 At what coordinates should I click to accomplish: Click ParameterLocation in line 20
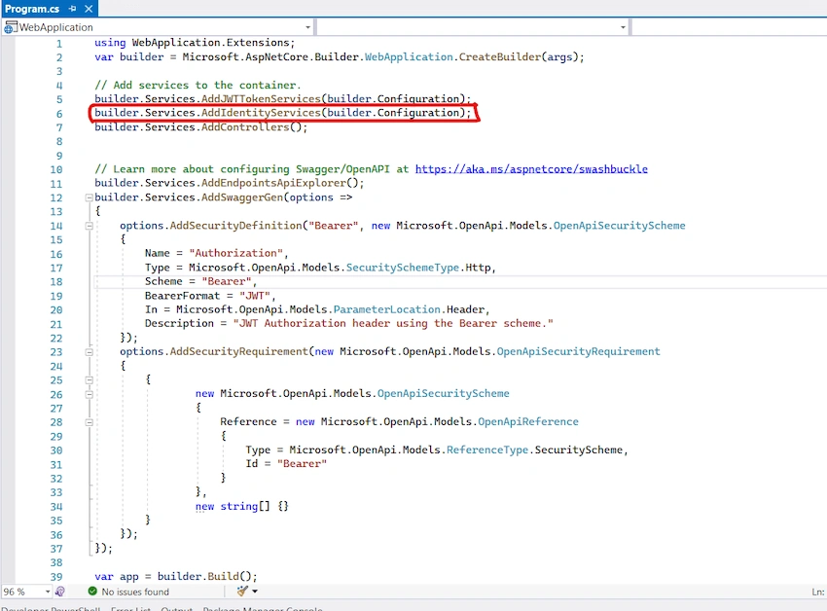pyautogui.click(x=386, y=309)
